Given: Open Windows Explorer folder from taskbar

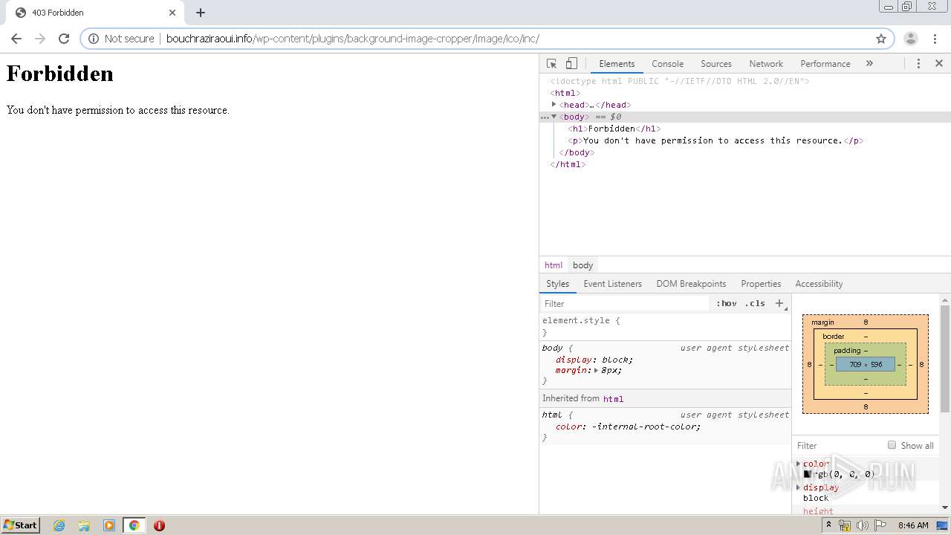Looking at the screenshot, I should tap(84, 525).
